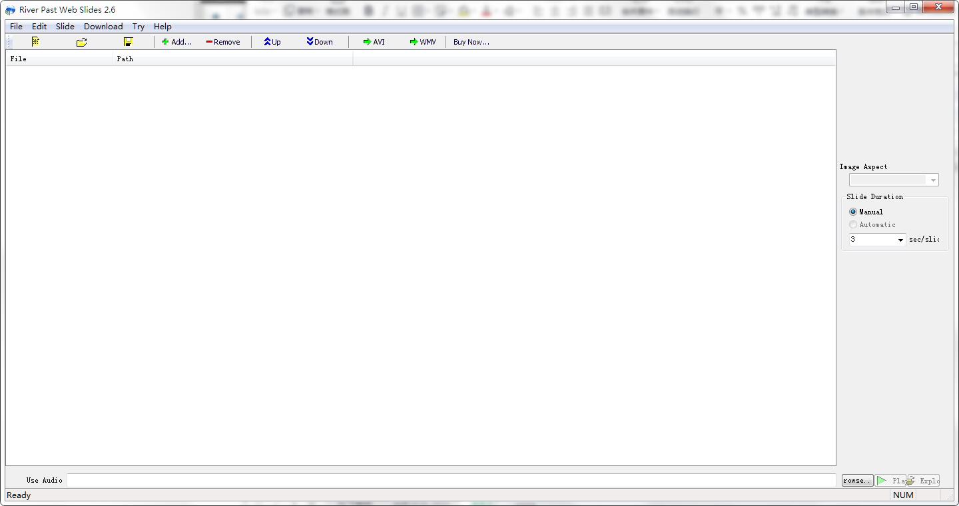Click the Use Audio path field
This screenshot has height=506, width=959.
coord(451,480)
